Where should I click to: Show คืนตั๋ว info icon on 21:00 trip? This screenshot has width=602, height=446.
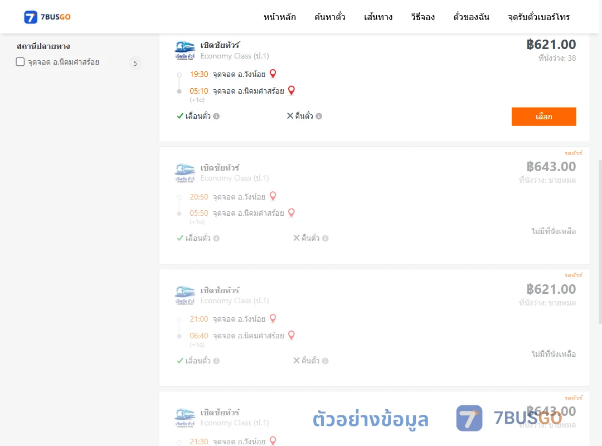[325, 361]
